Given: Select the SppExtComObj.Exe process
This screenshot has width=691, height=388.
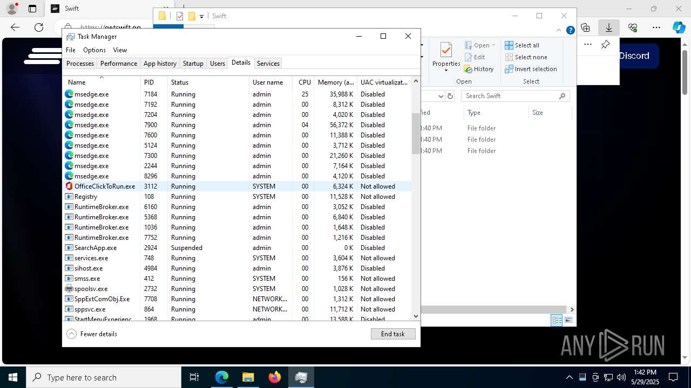Looking at the screenshot, I should (x=238, y=299).
